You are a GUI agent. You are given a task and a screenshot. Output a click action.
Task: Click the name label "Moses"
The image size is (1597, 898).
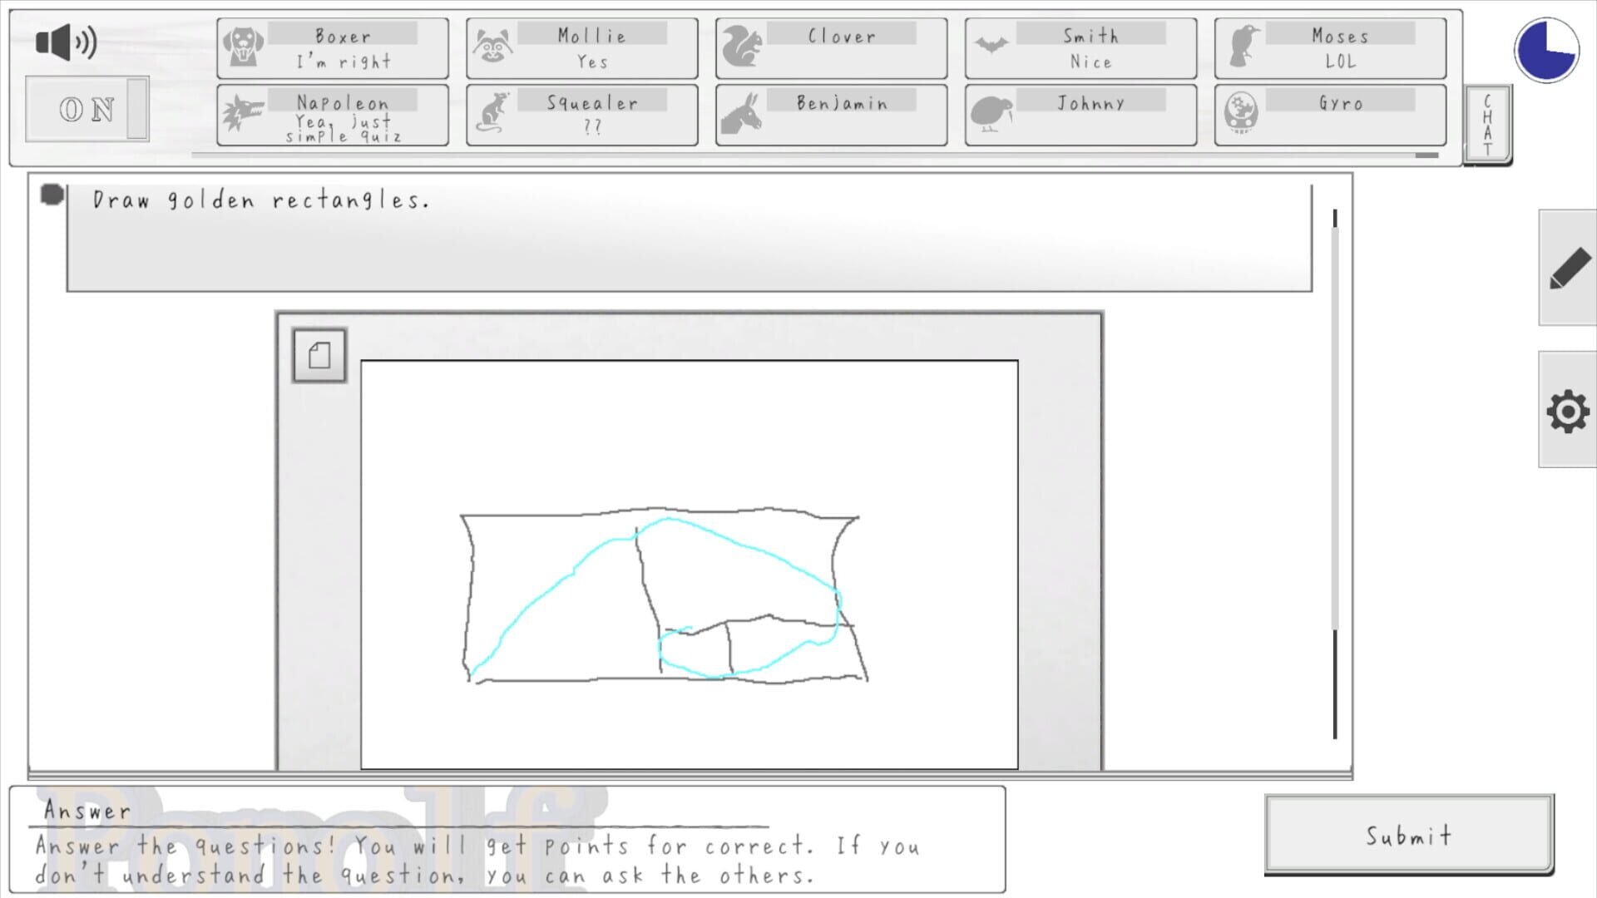point(1340,36)
